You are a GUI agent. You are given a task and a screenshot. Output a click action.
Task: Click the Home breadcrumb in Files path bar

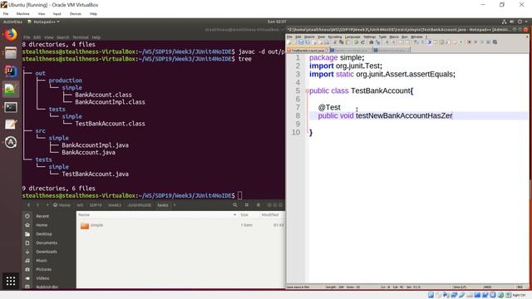[x=62, y=205]
